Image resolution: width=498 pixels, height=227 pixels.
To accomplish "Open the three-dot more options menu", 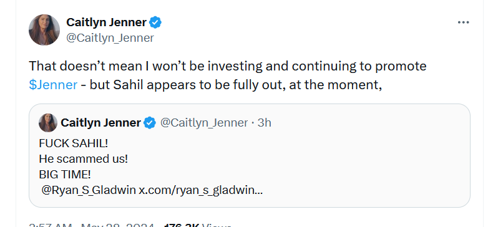I will click(464, 22).
